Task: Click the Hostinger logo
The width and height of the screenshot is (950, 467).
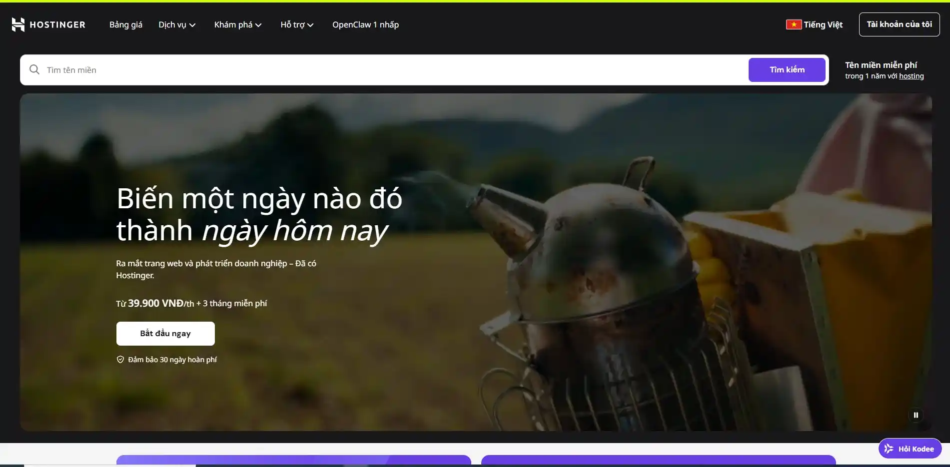Action: click(48, 24)
